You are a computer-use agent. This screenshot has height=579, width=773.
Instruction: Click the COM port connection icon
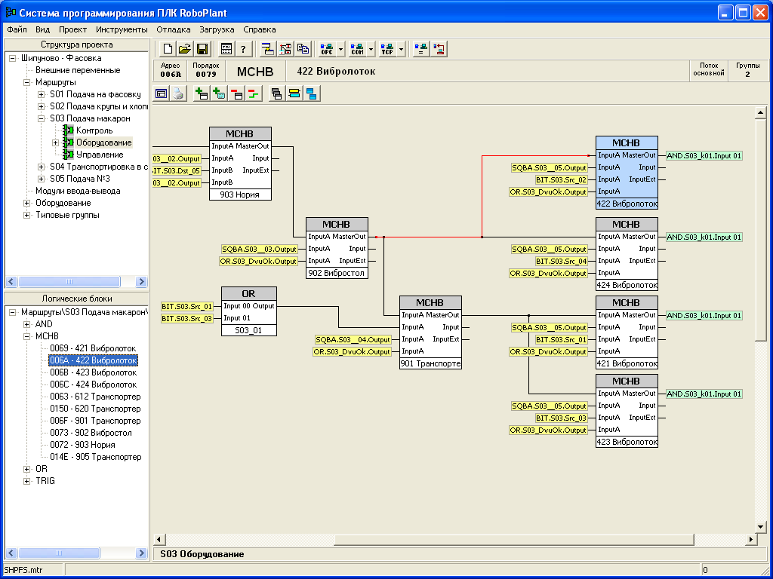click(x=357, y=49)
